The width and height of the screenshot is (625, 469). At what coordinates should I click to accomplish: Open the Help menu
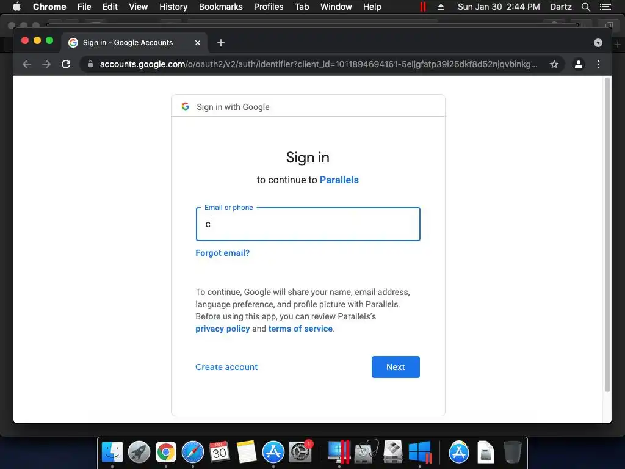(372, 7)
